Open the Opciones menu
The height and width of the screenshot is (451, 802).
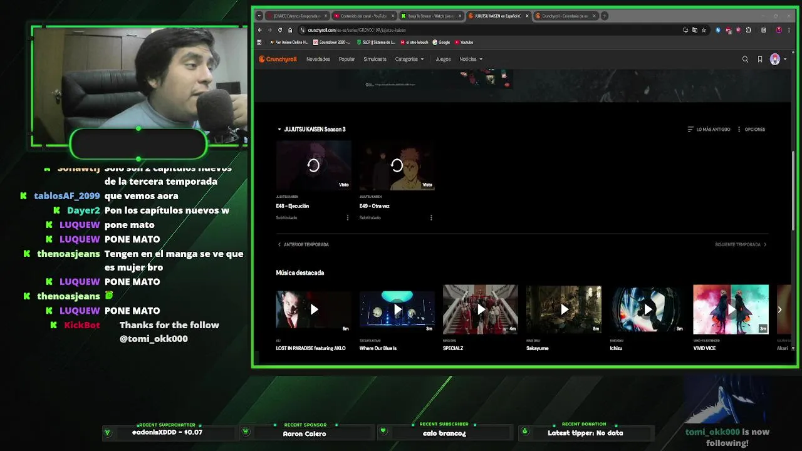751,129
